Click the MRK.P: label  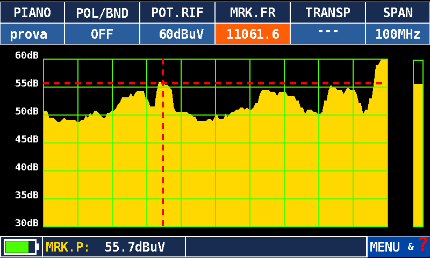click(x=68, y=247)
